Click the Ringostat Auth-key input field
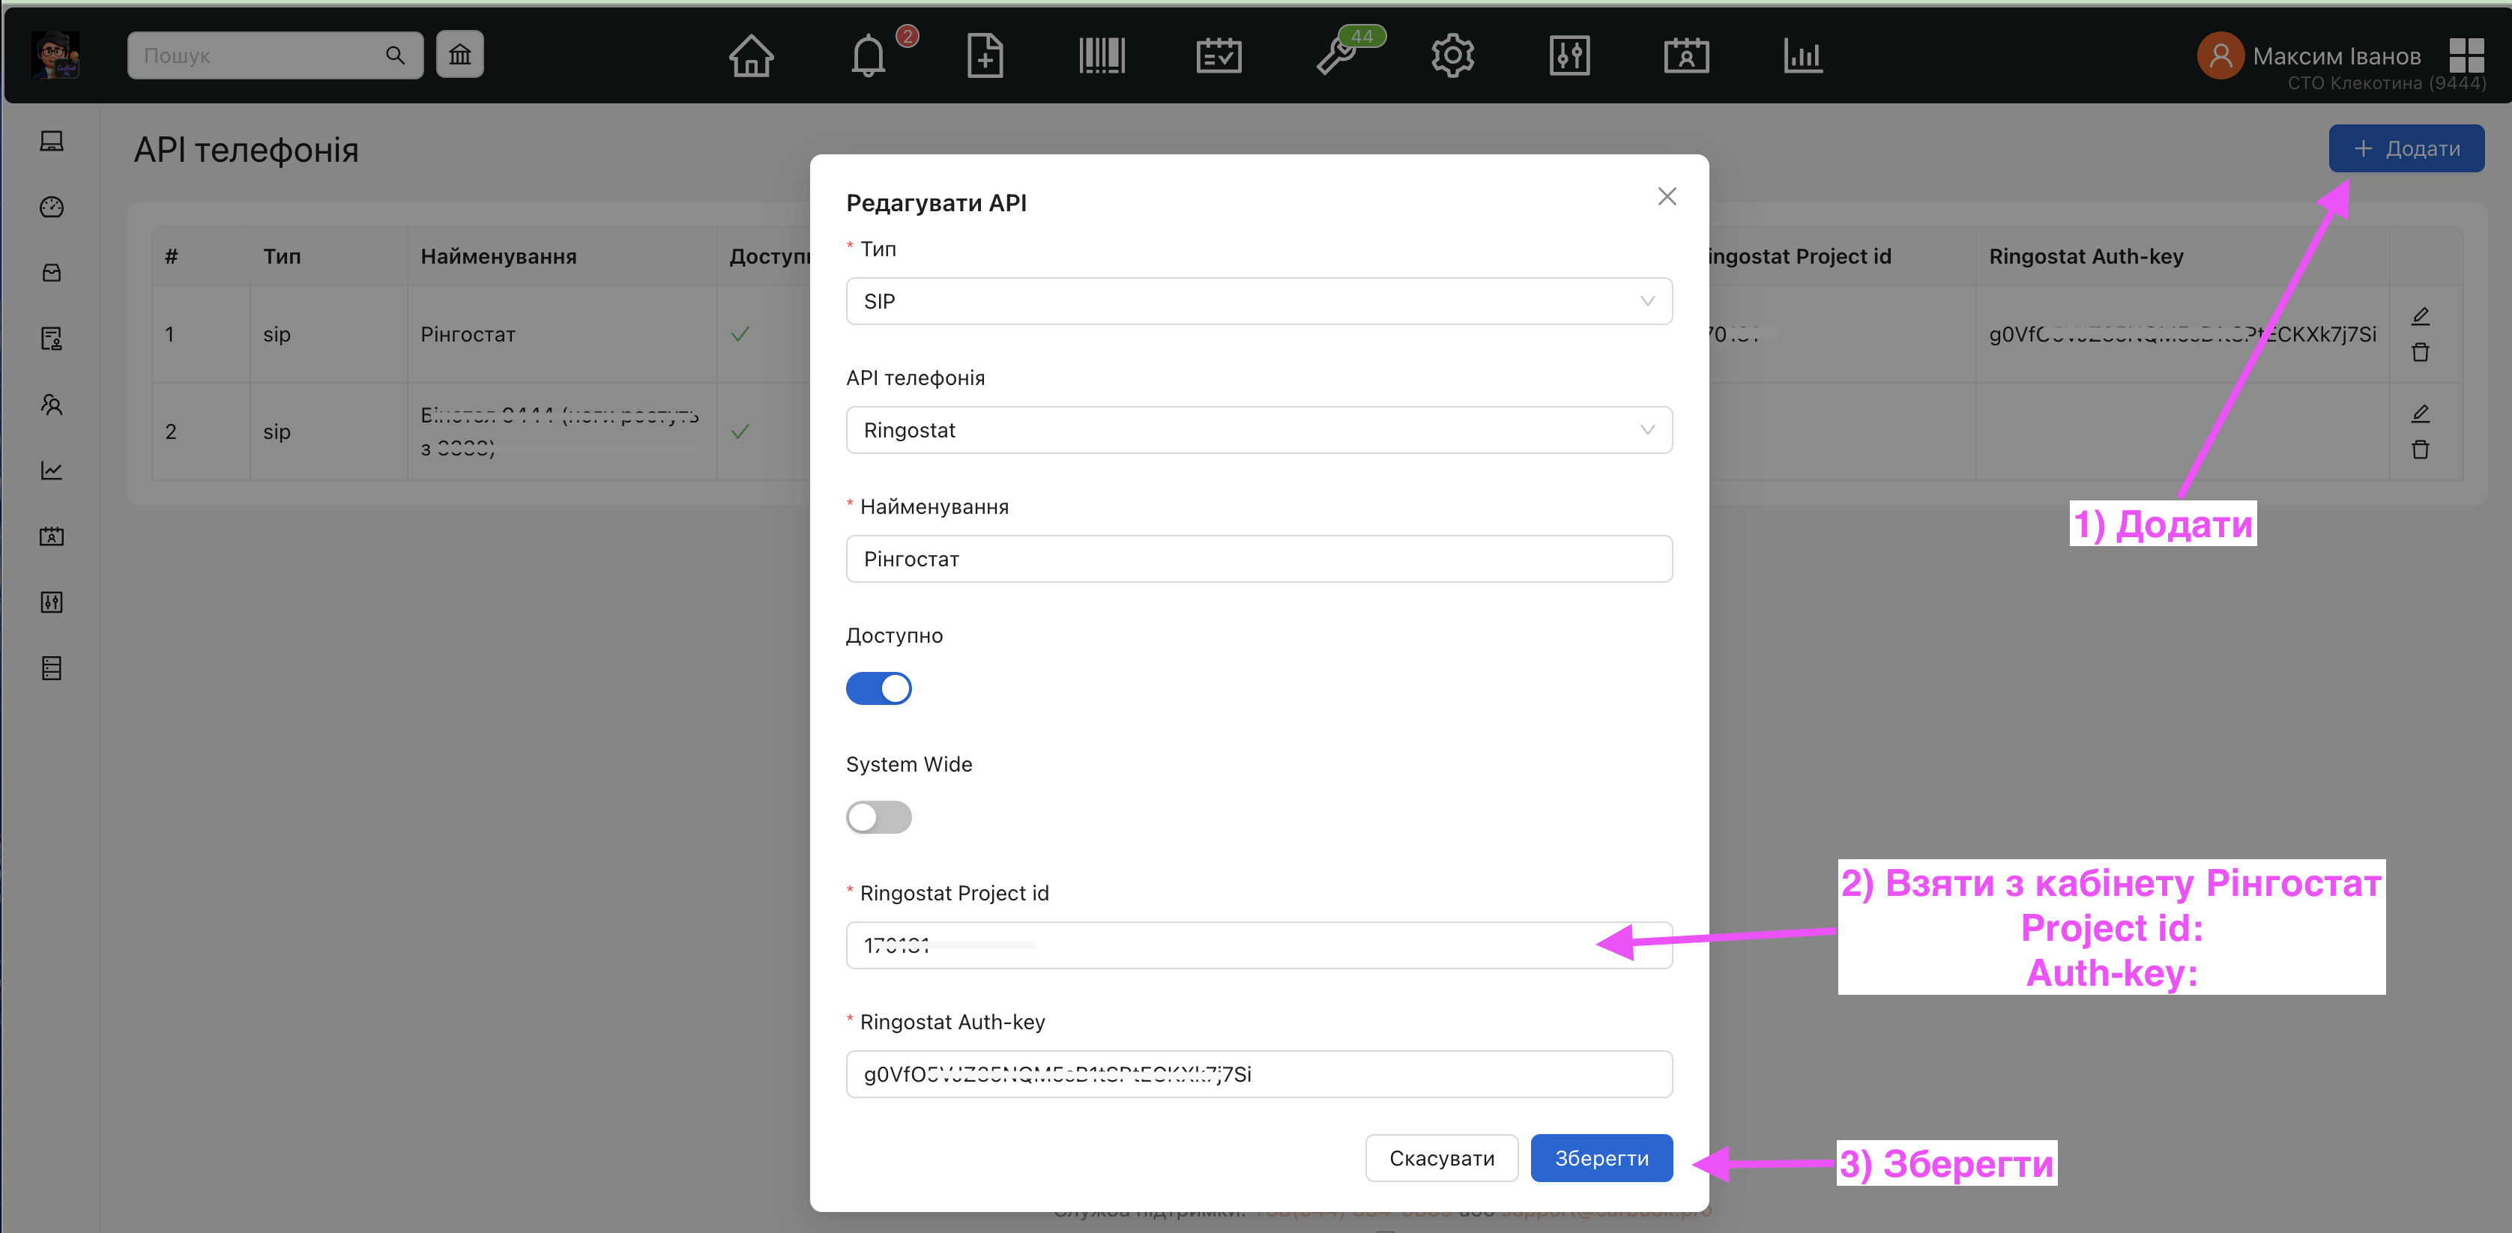This screenshot has width=2512, height=1233. 1258,1074
